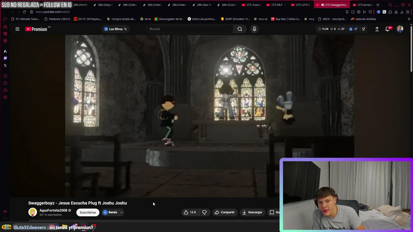The width and height of the screenshot is (413, 232).
Task: Open ARCA - Inscripción bookmark
Action: pyautogui.click(x=332, y=19)
